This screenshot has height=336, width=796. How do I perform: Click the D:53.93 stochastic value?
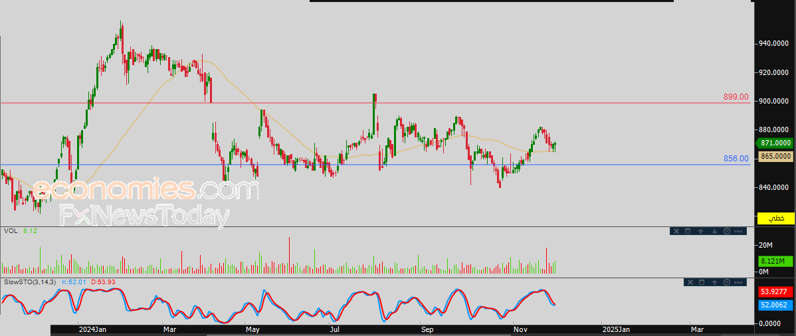104,281
